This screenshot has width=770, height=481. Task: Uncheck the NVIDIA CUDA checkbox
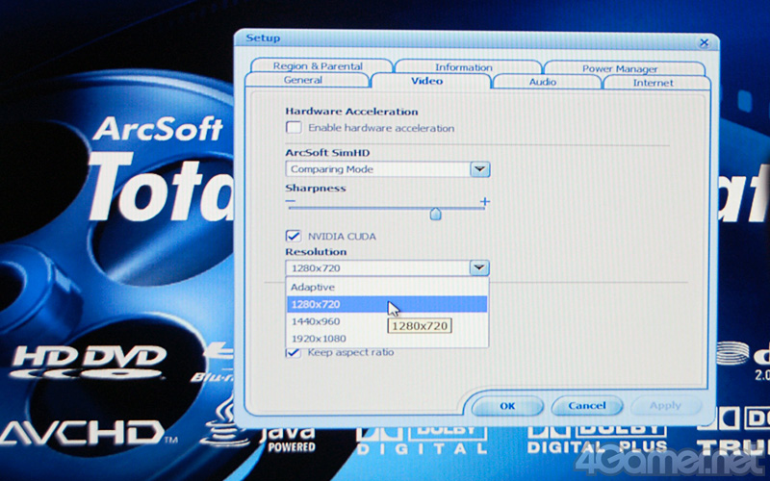294,236
